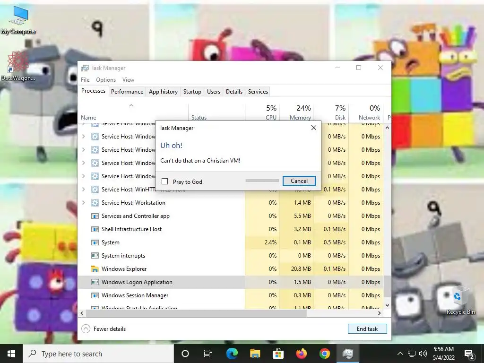Open the My Computer desktop icon
The height and width of the screenshot is (363, 484).
pyautogui.click(x=18, y=20)
